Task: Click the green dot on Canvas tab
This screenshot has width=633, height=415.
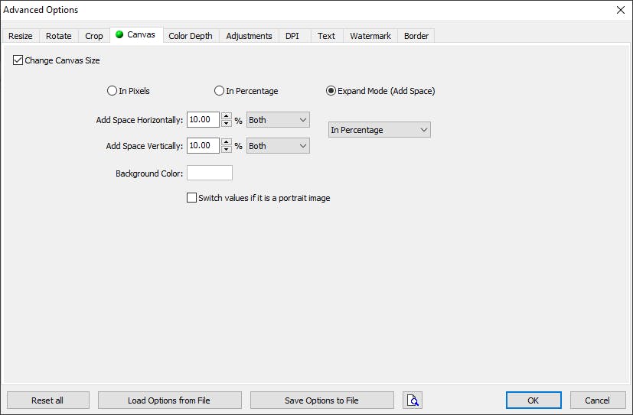Action: tap(119, 34)
